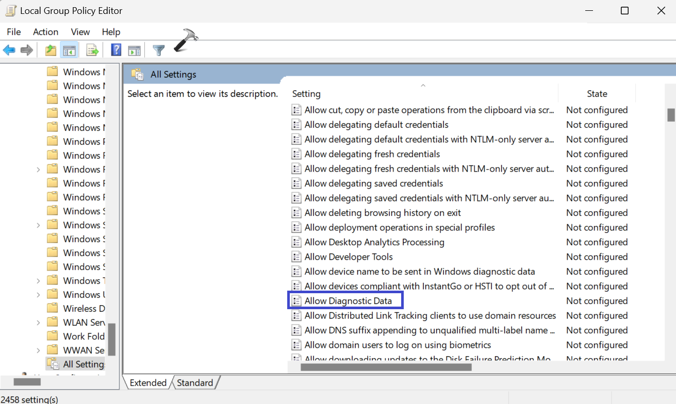This screenshot has height=404, width=676.
Task: Click the funnel Filter icon
Action: click(x=159, y=50)
